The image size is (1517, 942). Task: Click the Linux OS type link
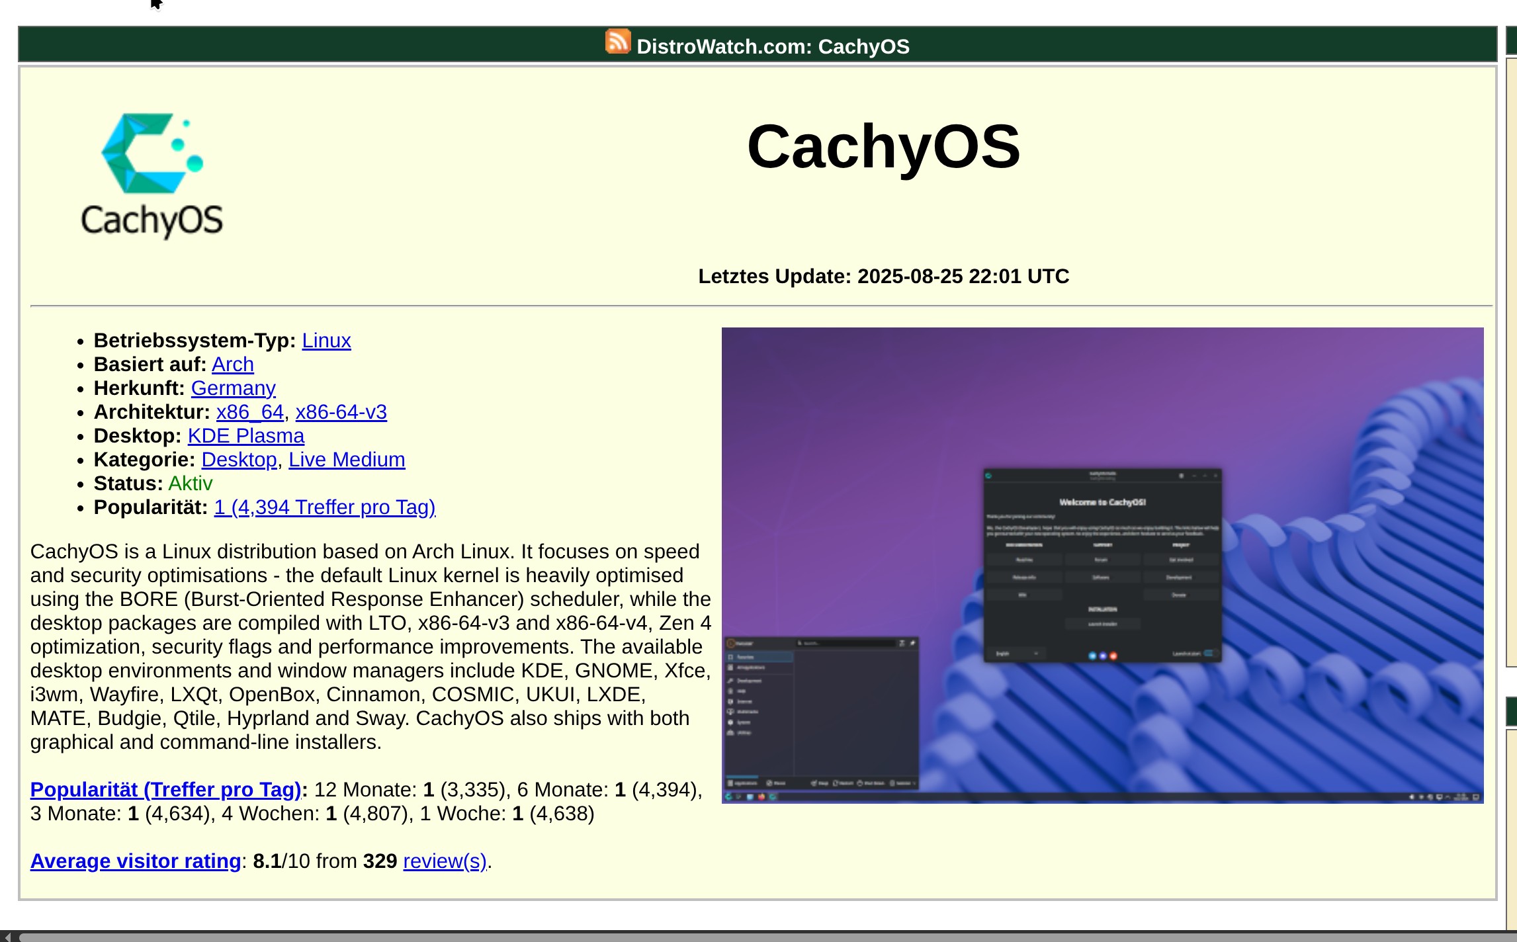[326, 341]
